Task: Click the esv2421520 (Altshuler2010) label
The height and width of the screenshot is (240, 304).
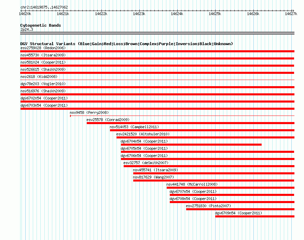Action: point(143,134)
